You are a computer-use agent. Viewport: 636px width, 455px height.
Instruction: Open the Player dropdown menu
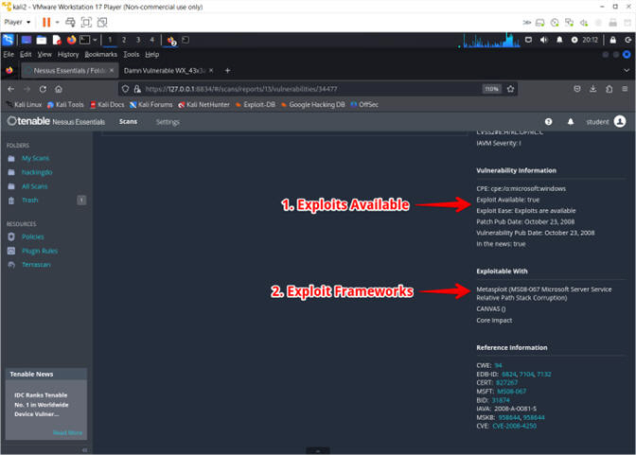point(17,22)
